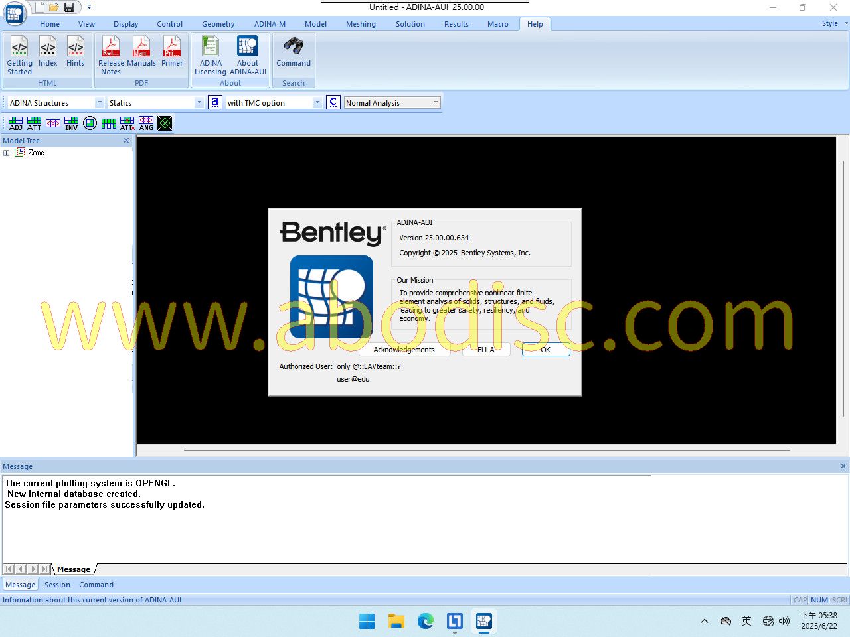This screenshot has height=637, width=850.
Task: Open the Command search binoculars
Action: point(294,52)
